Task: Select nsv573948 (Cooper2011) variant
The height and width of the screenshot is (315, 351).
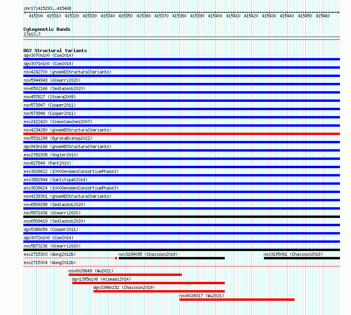Action: 50,113
